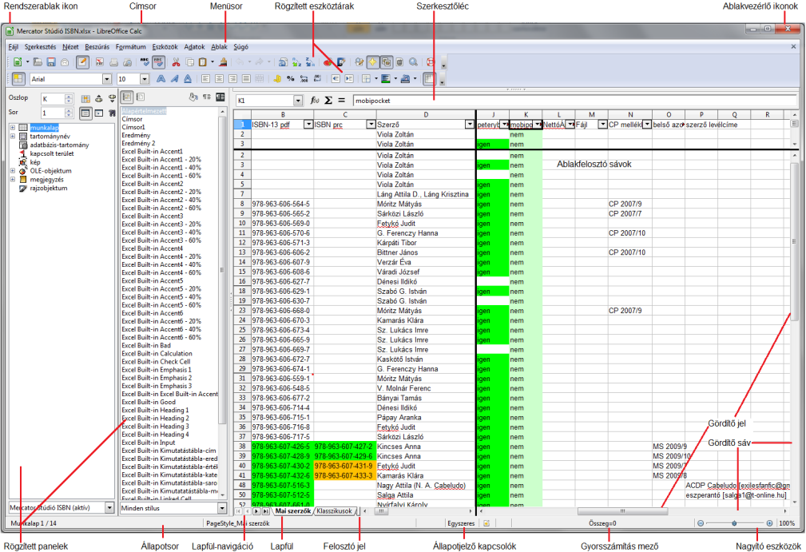Click the Open file icon
This screenshot has width=806, height=552.
pos(38,62)
